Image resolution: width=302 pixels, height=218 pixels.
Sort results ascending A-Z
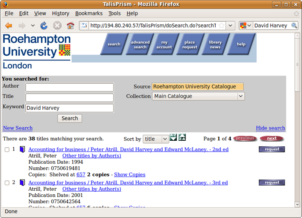[173, 137]
